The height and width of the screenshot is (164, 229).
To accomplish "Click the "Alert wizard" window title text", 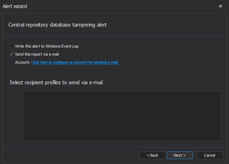I will [15, 6].
